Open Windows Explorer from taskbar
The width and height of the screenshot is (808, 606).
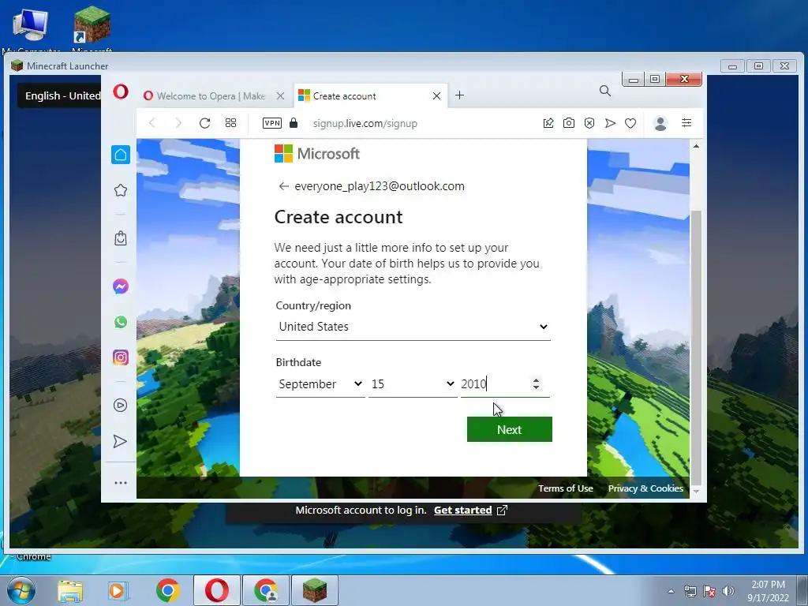coord(70,590)
